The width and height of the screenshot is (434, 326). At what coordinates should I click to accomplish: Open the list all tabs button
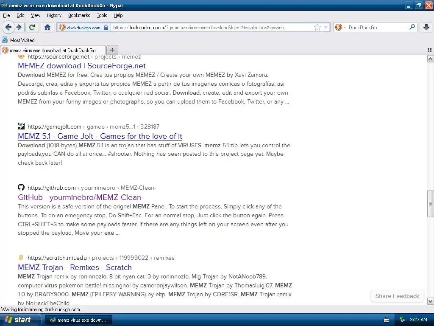tap(430, 50)
